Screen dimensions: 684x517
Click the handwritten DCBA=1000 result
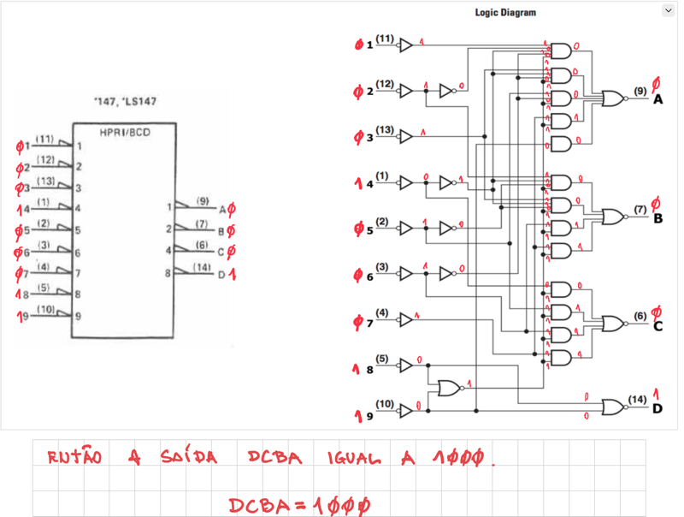[299, 504]
